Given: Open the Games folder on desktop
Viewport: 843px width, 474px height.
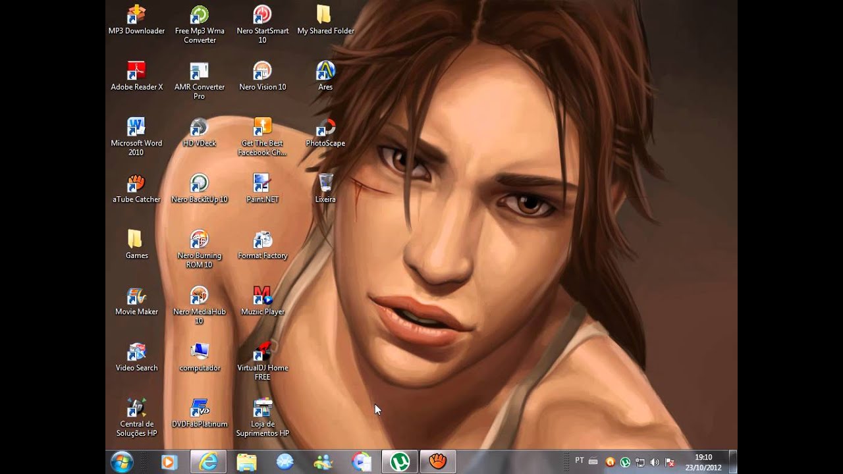Looking at the screenshot, I should (136, 244).
